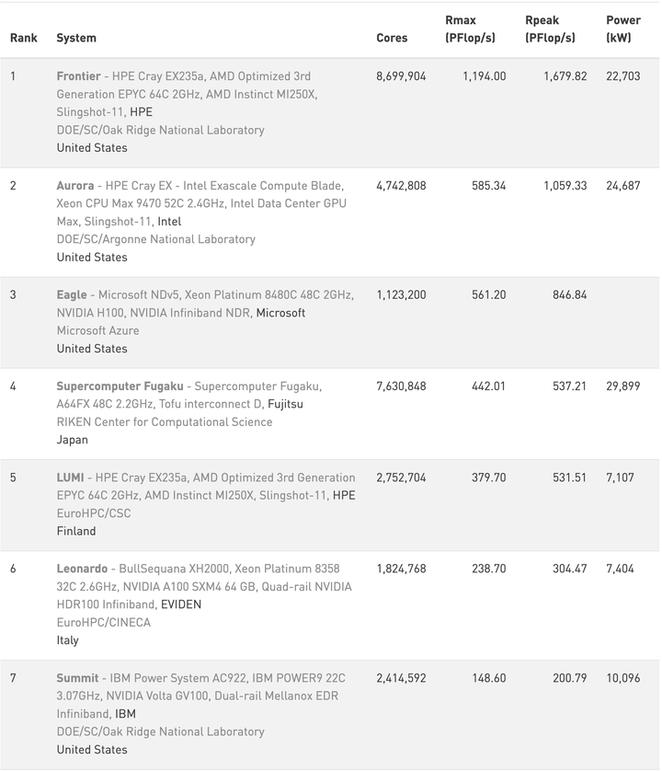Open EuroHPC/CINECA site link

click(x=104, y=623)
